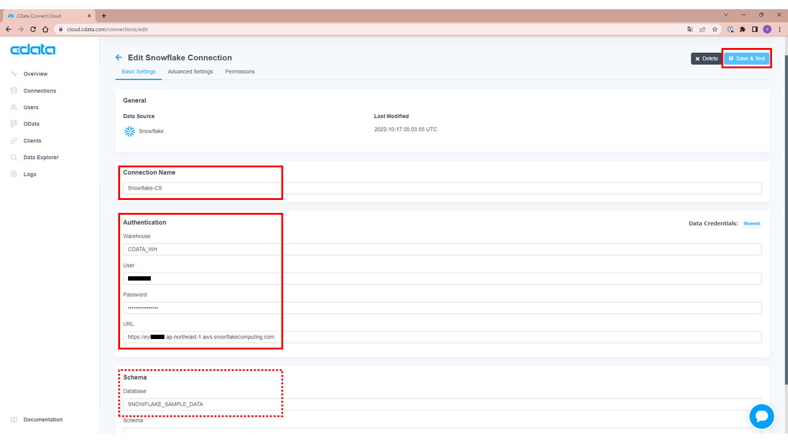Viewport: 788px width, 443px height.
Task: Switch to the Permissions tab
Action: pyautogui.click(x=240, y=71)
